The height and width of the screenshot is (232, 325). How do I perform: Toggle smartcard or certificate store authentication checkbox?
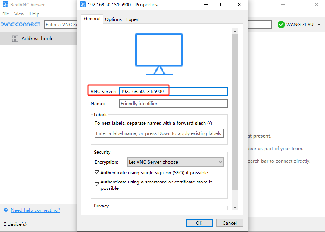point(97,185)
